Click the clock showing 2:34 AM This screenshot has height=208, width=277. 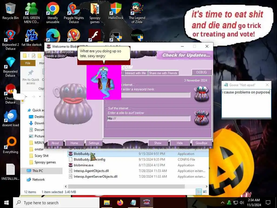click(x=254, y=203)
